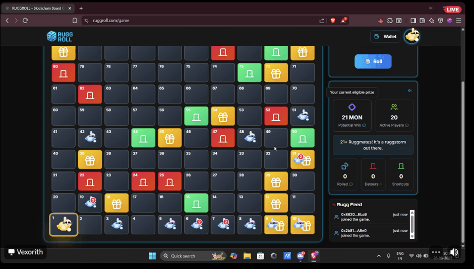Open the Wallet button
Image resolution: width=474 pixels, height=269 pixels.
point(385,37)
